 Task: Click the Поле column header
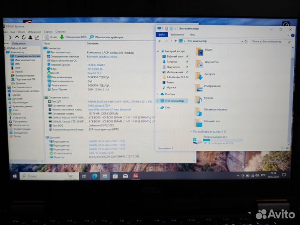pyautogui.click(x=47, y=44)
